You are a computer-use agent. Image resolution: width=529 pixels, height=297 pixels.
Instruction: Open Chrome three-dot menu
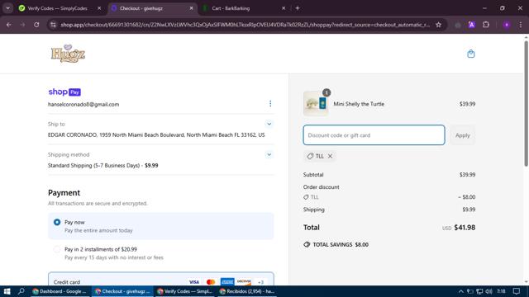point(520,25)
